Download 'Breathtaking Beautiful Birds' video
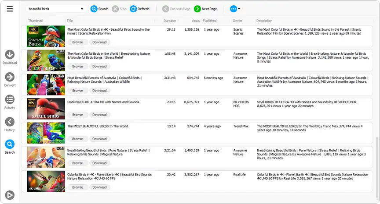 pos(99,163)
